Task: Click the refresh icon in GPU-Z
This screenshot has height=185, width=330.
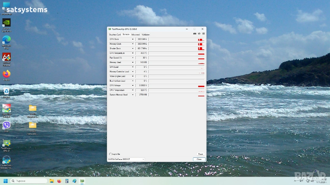Action: 199,33
